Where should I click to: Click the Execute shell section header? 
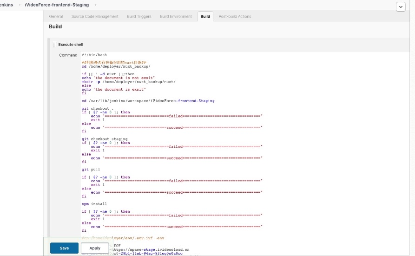point(71,45)
